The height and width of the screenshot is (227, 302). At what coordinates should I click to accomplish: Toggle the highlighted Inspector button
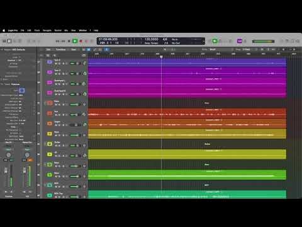(x=9, y=41)
